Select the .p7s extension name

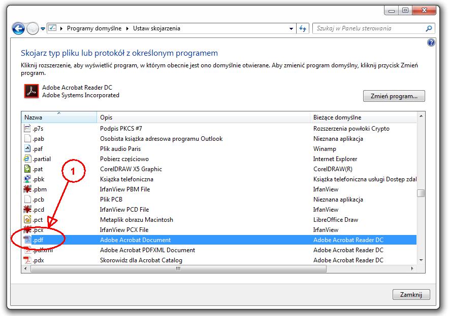[38, 129]
